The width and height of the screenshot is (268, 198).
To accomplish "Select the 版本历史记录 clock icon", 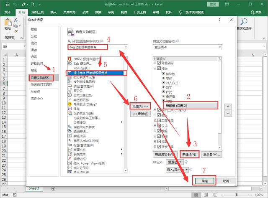I will pyautogui.click(x=70, y=95).
